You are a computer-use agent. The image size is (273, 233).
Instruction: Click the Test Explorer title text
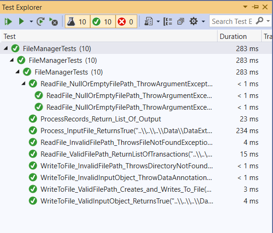pyautogui.click(x=22, y=8)
